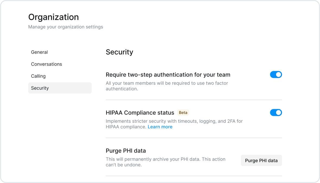Click the 'Purge PHI data' heading text

(126, 151)
